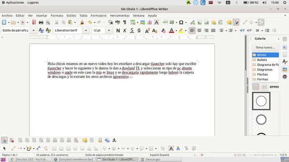Open the Tabla menu
This screenshot has height=162, width=289.
click(83, 16)
